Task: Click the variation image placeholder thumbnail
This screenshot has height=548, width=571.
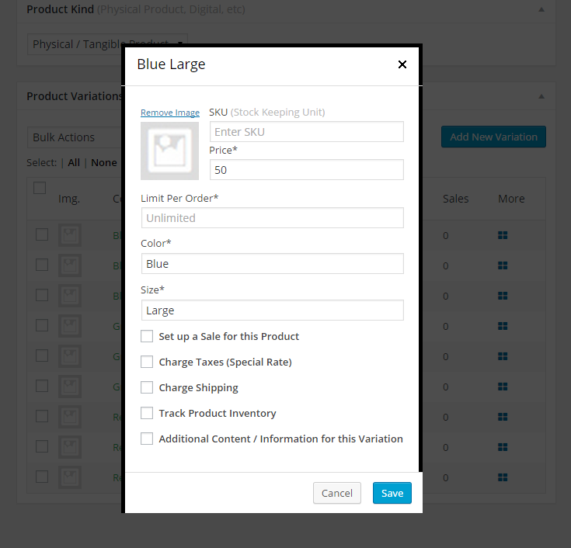Action: (169, 151)
